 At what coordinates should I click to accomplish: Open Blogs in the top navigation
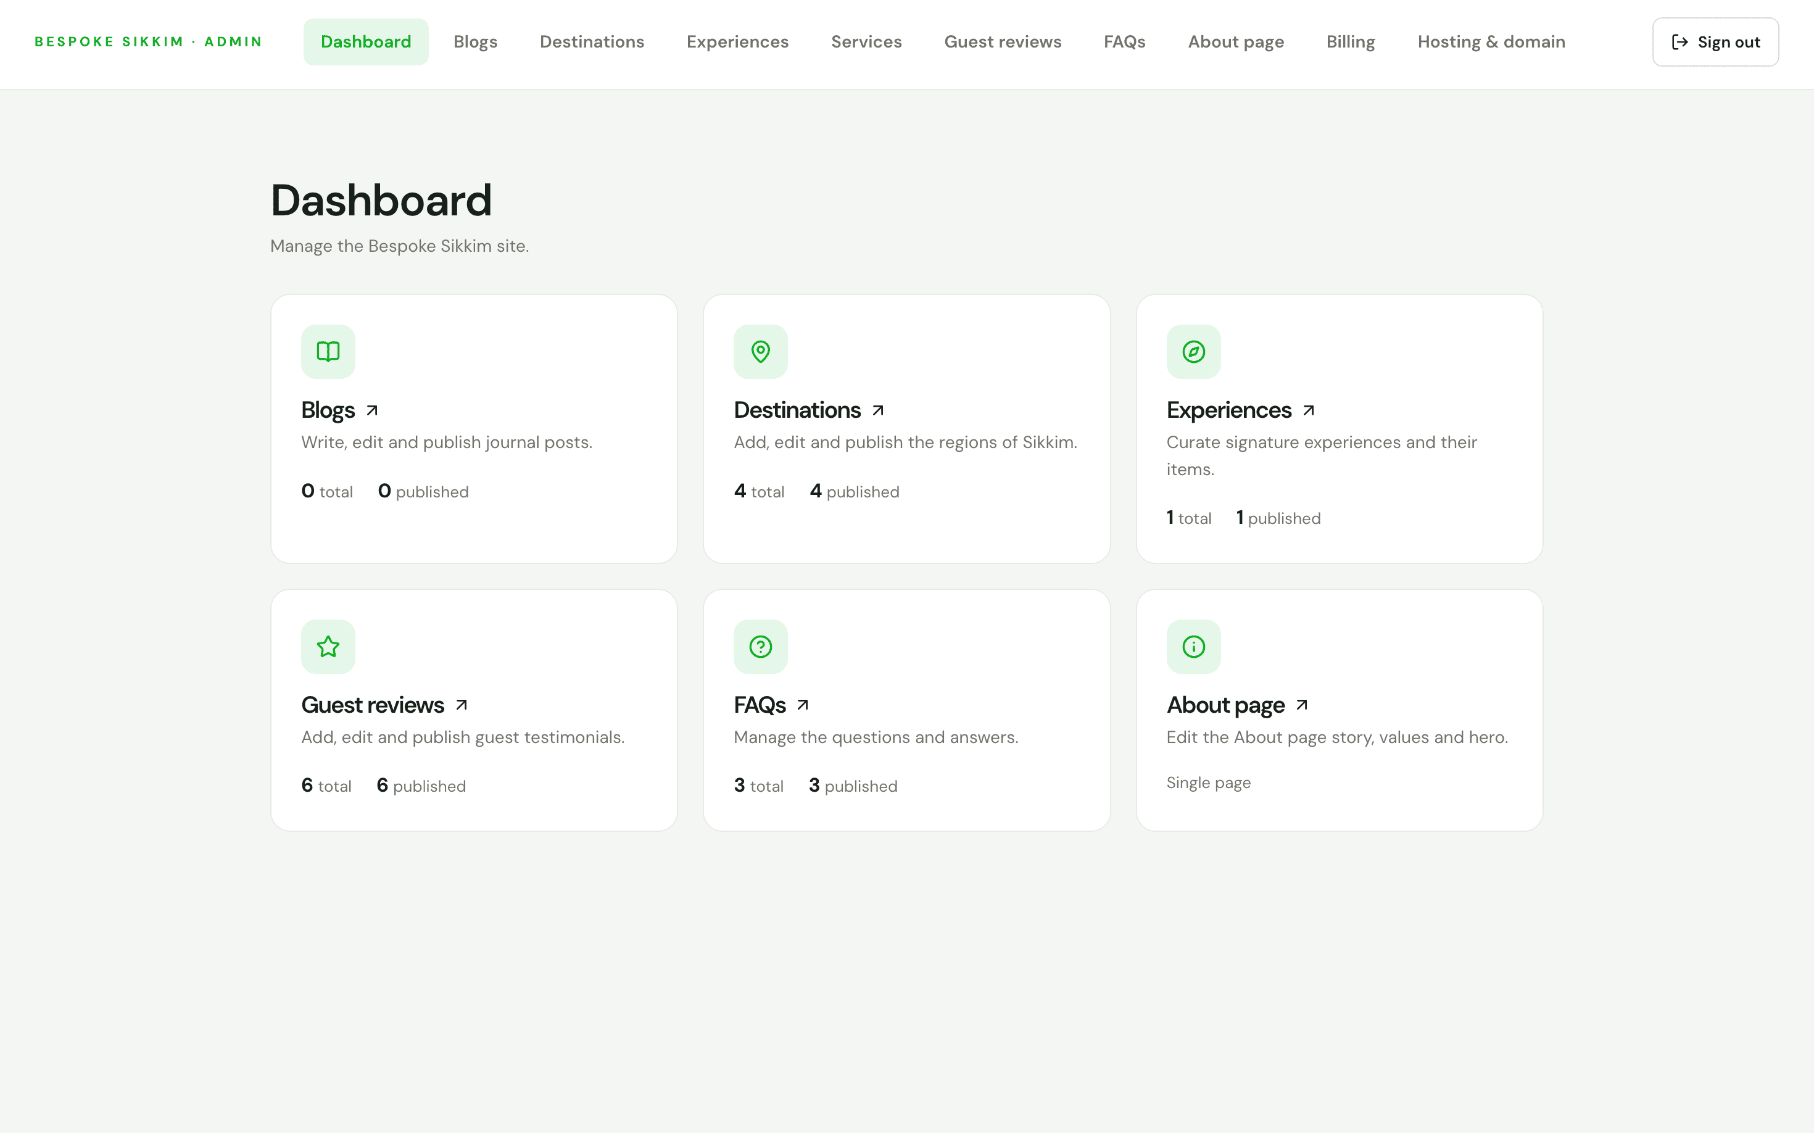tap(475, 42)
